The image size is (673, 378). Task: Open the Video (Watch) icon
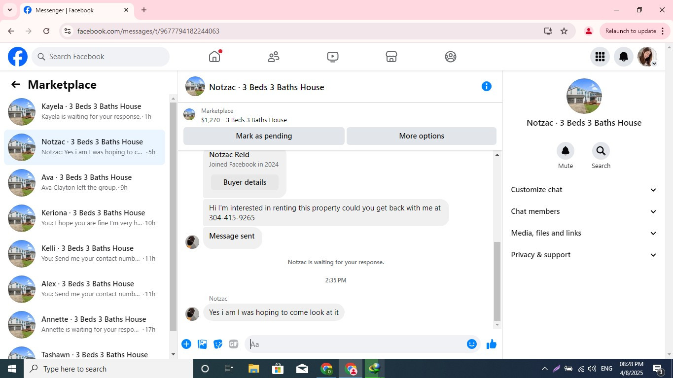tap(333, 57)
